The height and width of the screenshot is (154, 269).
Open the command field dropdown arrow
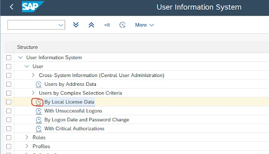(61, 25)
